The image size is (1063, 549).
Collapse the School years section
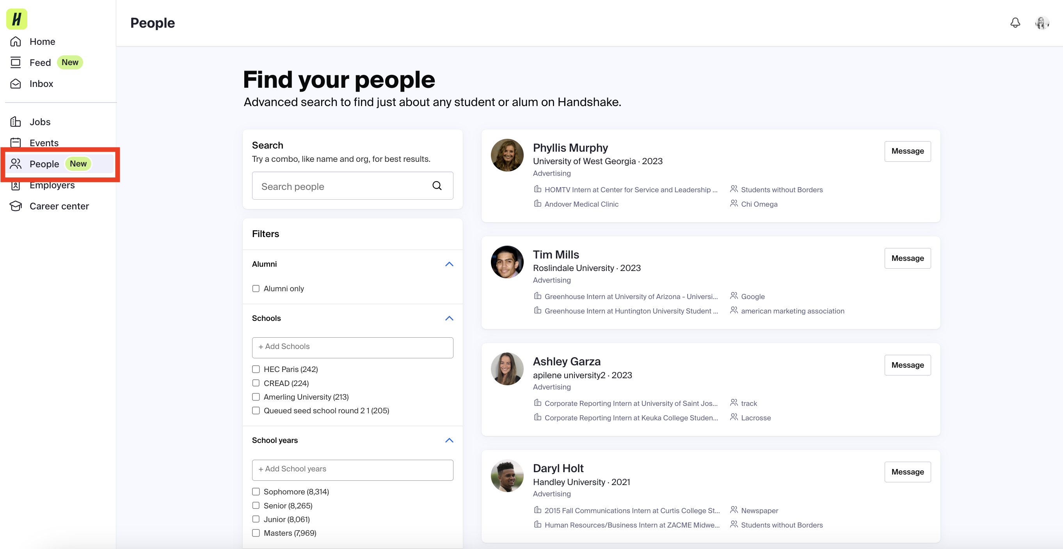click(x=449, y=440)
